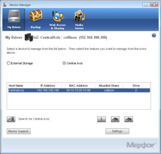The width and height of the screenshot is (161, 154).
Task: Show drive information with the i button
Action: pyautogui.click(x=101, y=119)
